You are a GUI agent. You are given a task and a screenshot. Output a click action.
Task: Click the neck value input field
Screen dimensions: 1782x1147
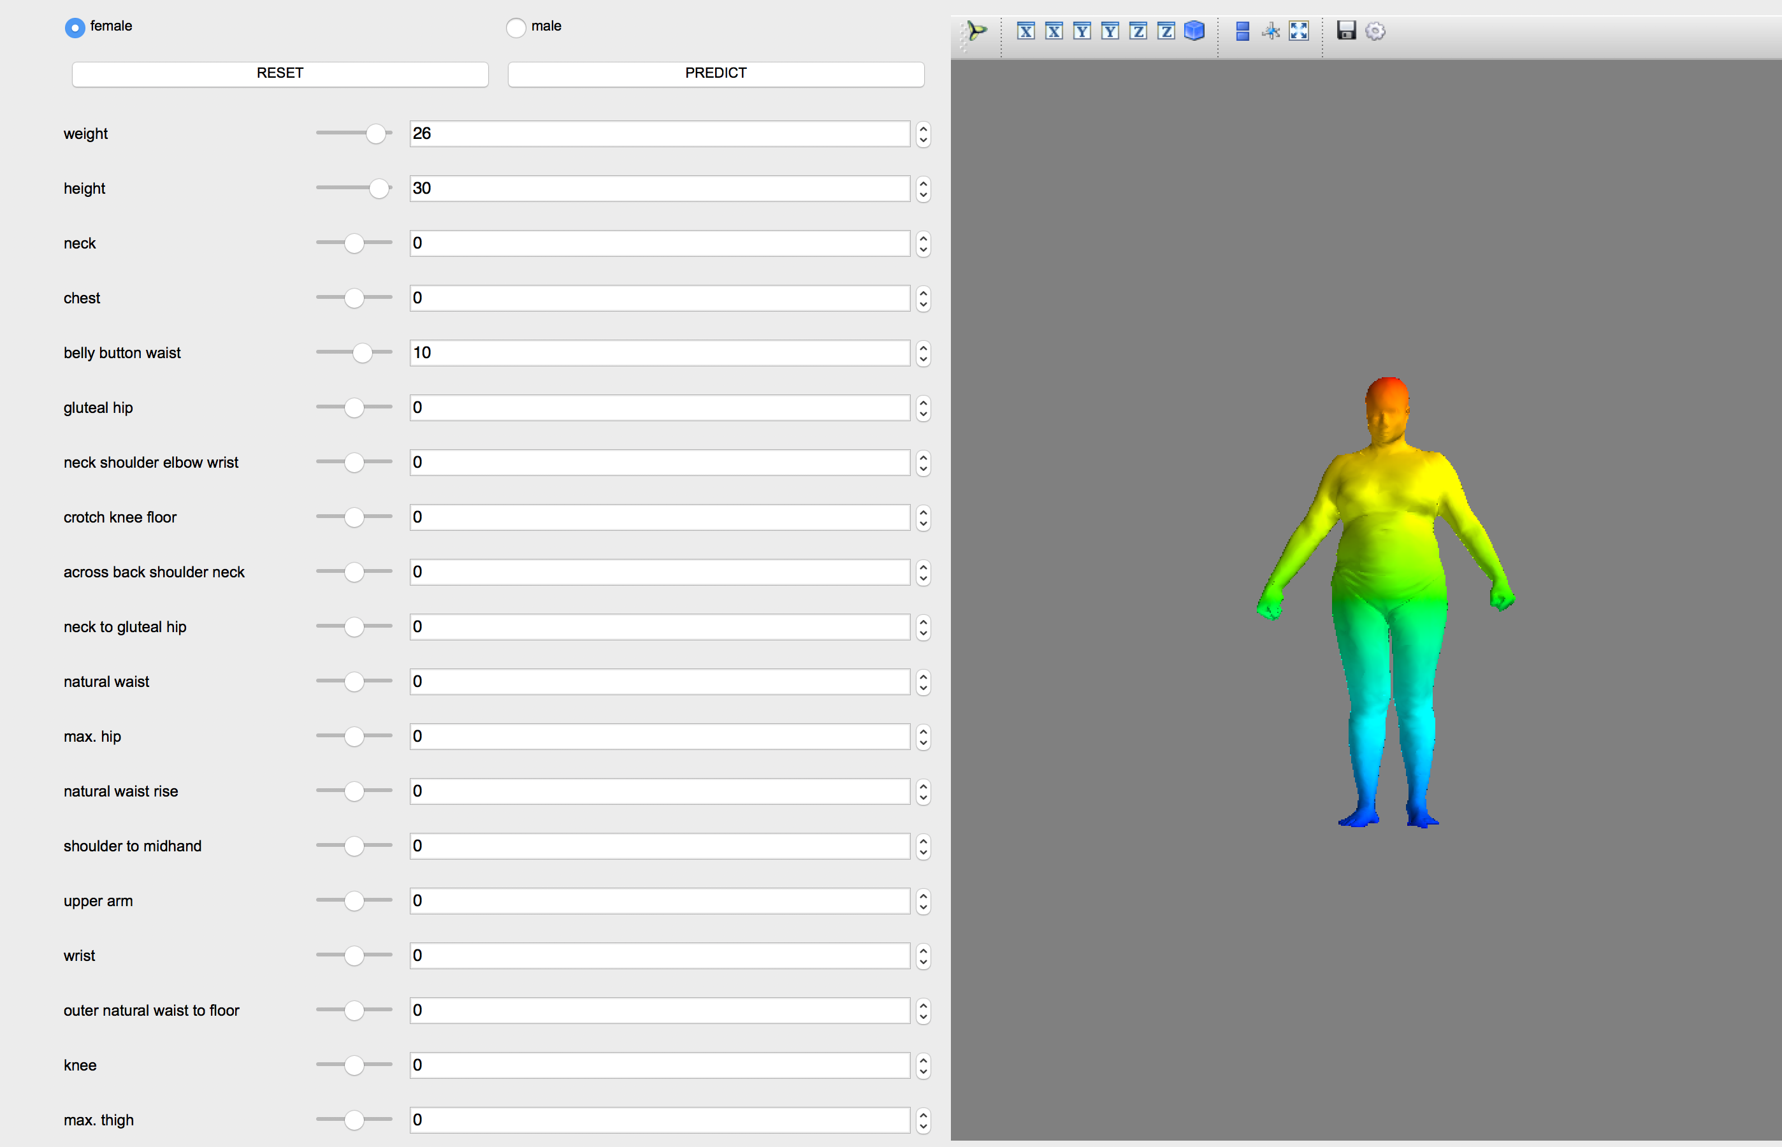659,243
